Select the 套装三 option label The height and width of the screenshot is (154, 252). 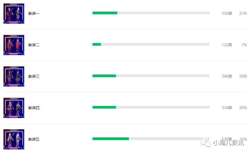[34, 76]
